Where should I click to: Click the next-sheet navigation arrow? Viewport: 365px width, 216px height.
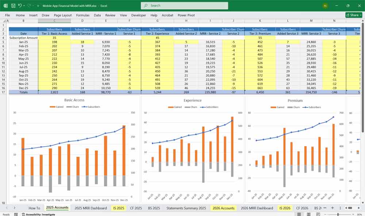(x=14, y=208)
